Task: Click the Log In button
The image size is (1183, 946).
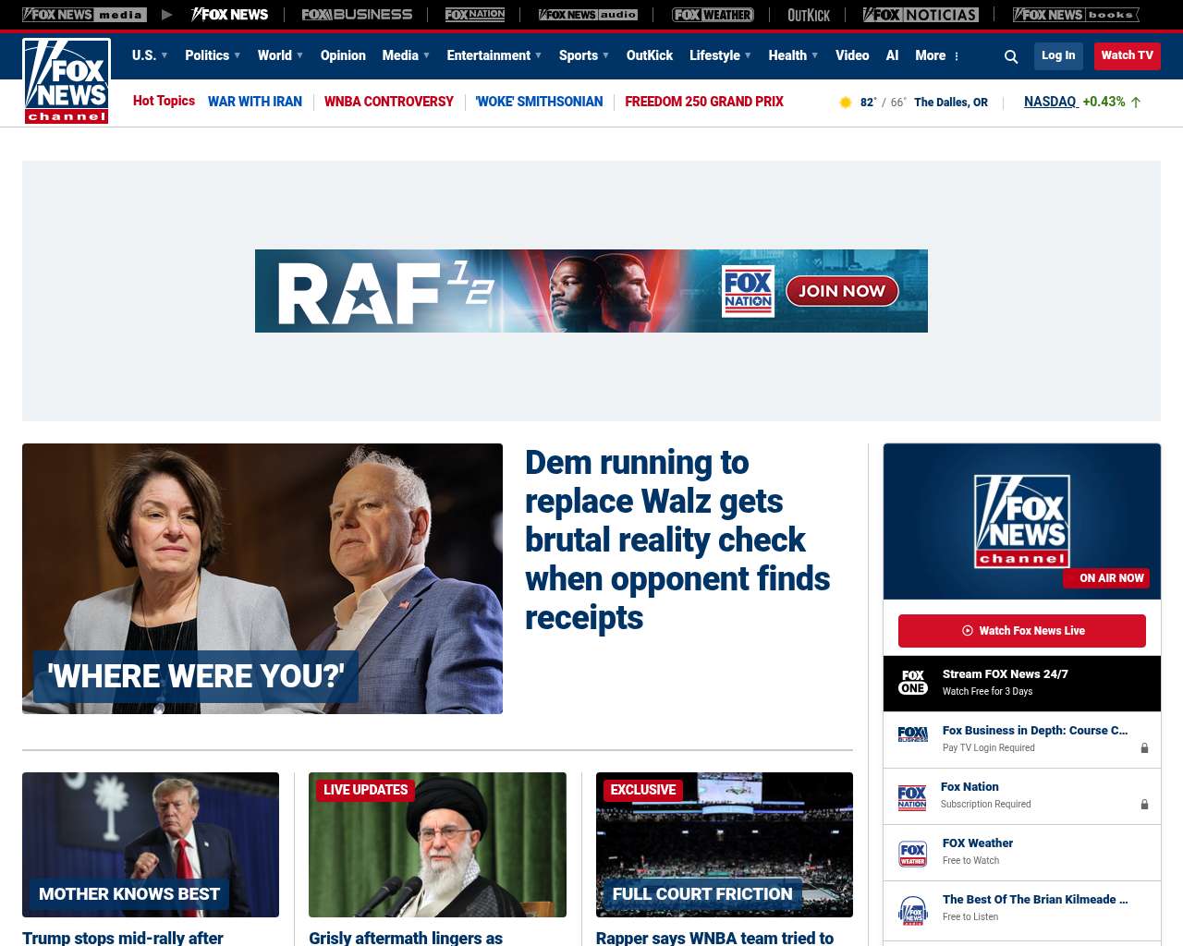Action: pyautogui.click(x=1058, y=56)
